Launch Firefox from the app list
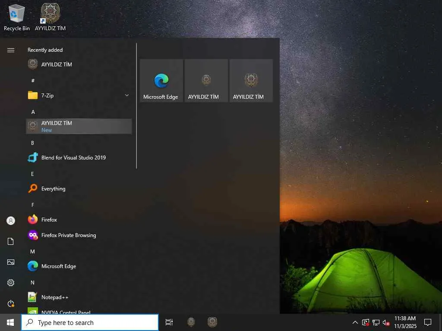442x331 pixels. click(x=79, y=219)
